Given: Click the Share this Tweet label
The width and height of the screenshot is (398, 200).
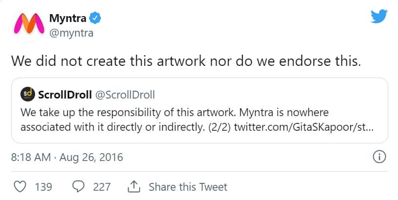Looking at the screenshot, I should 188,186.
